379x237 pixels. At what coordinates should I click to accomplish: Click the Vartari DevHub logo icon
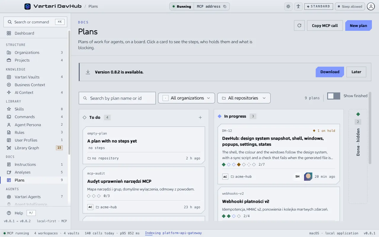[x=28, y=6]
